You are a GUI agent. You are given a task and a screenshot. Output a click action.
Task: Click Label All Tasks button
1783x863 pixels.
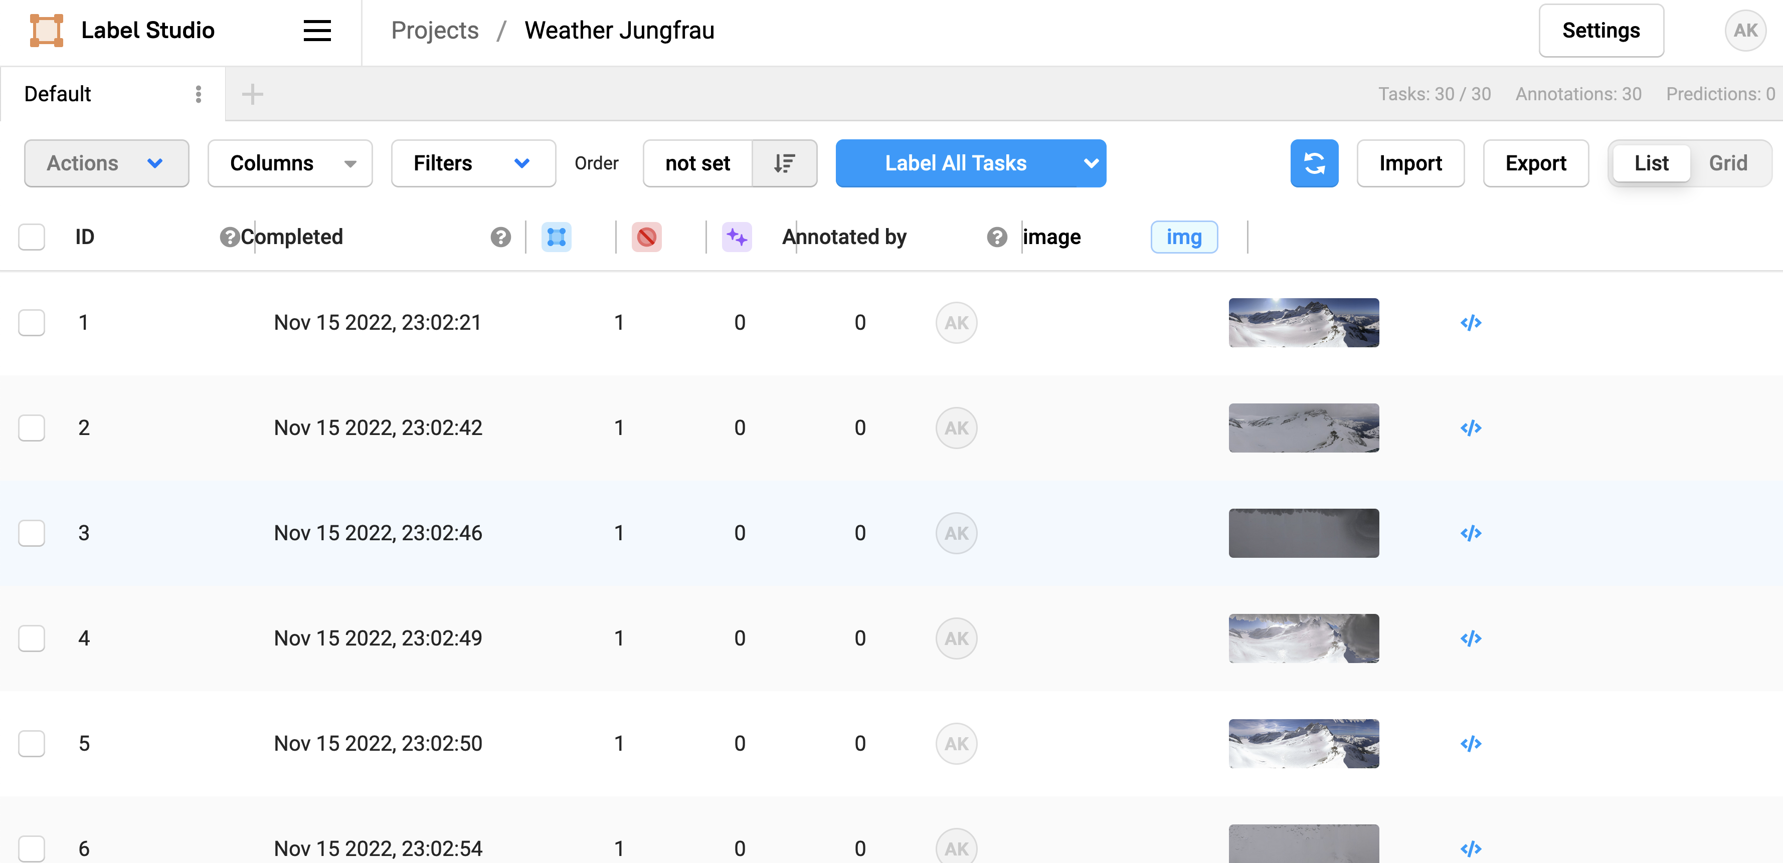[x=956, y=163]
